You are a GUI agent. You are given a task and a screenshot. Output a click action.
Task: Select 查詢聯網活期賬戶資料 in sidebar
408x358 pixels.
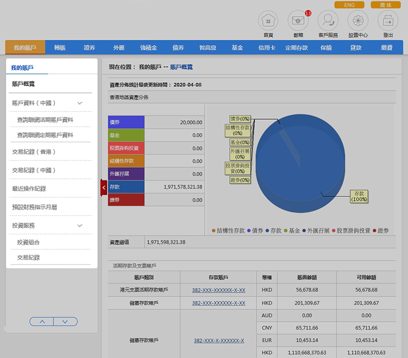pos(45,120)
